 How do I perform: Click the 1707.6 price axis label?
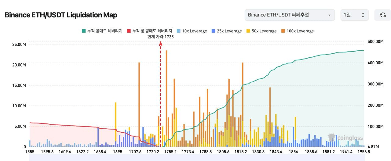(135, 152)
